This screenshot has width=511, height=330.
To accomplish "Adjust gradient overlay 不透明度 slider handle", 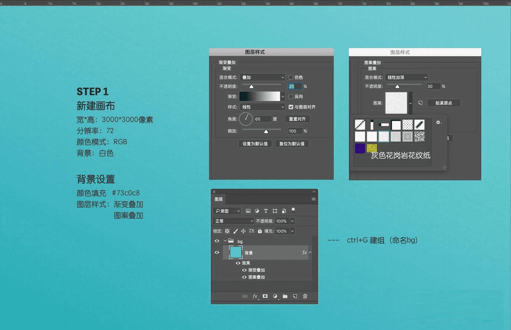I will click(251, 86).
